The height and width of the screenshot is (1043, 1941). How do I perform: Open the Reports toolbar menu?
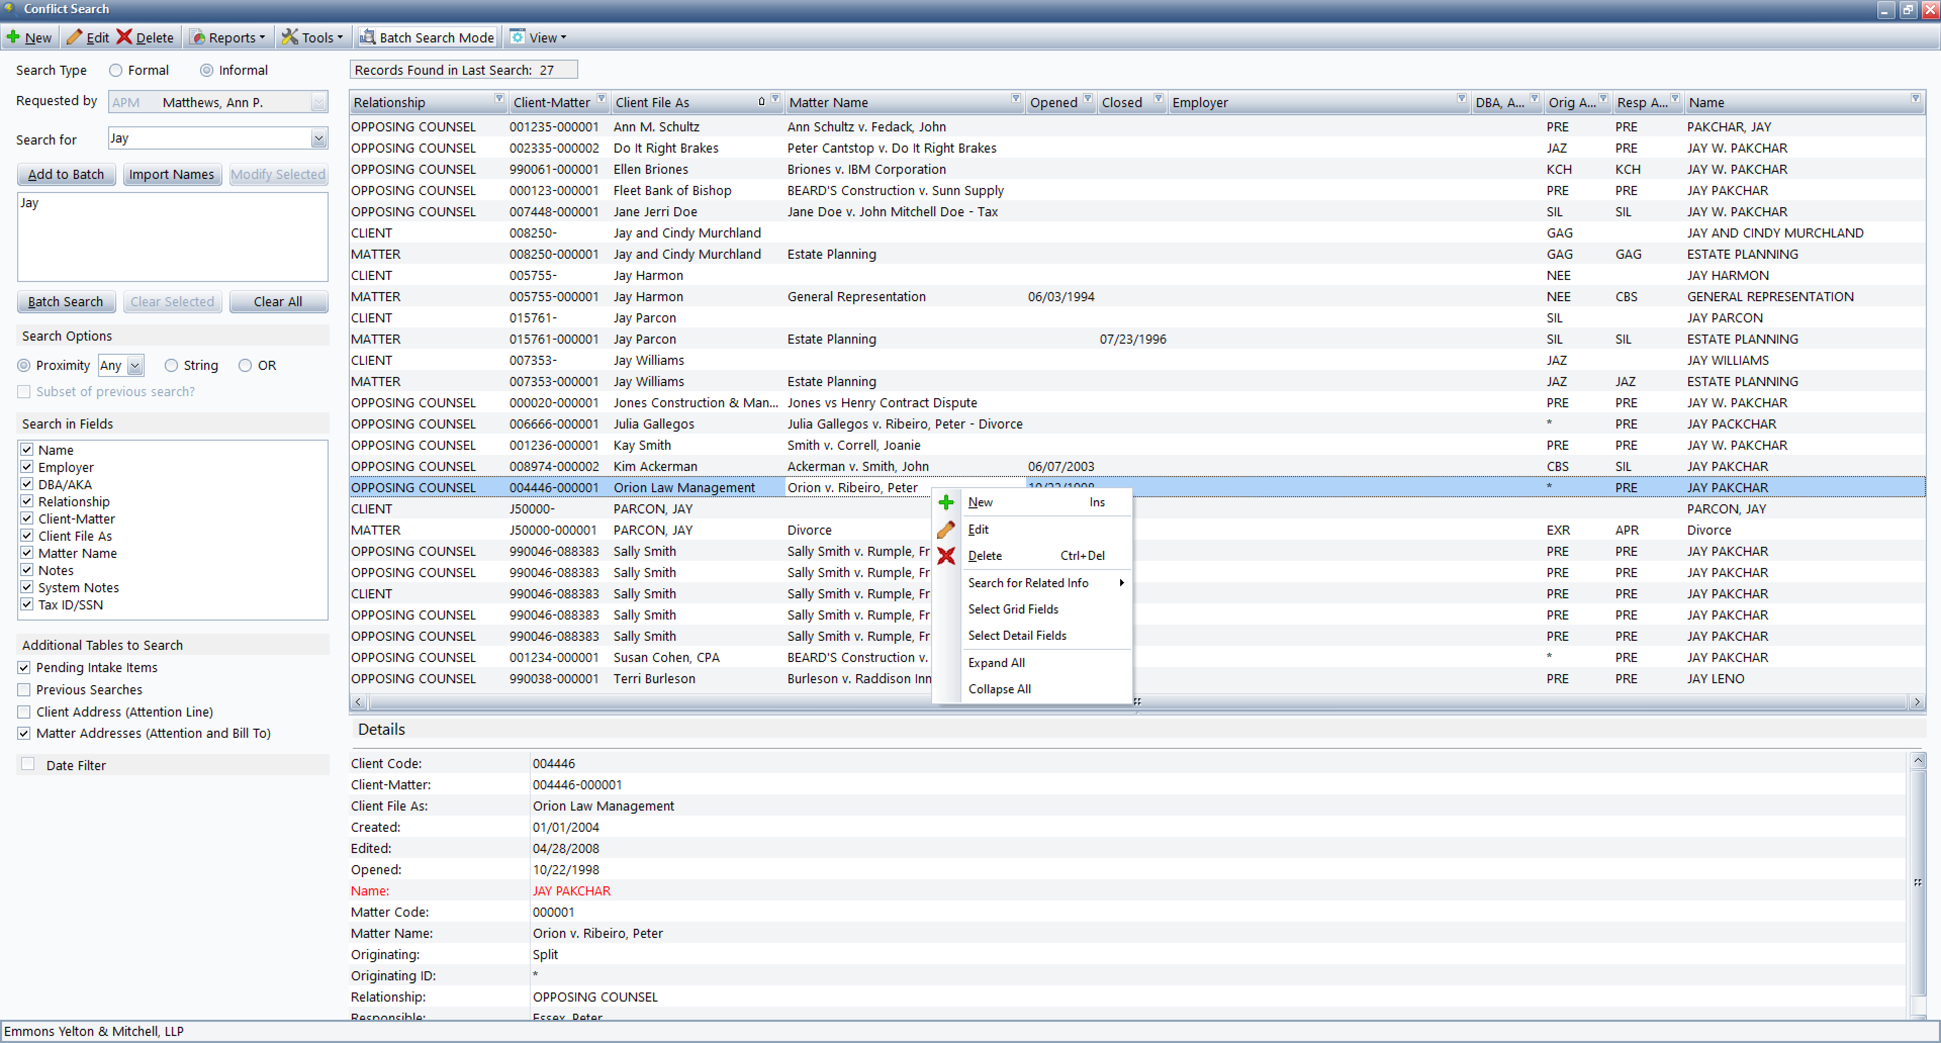[x=227, y=37]
